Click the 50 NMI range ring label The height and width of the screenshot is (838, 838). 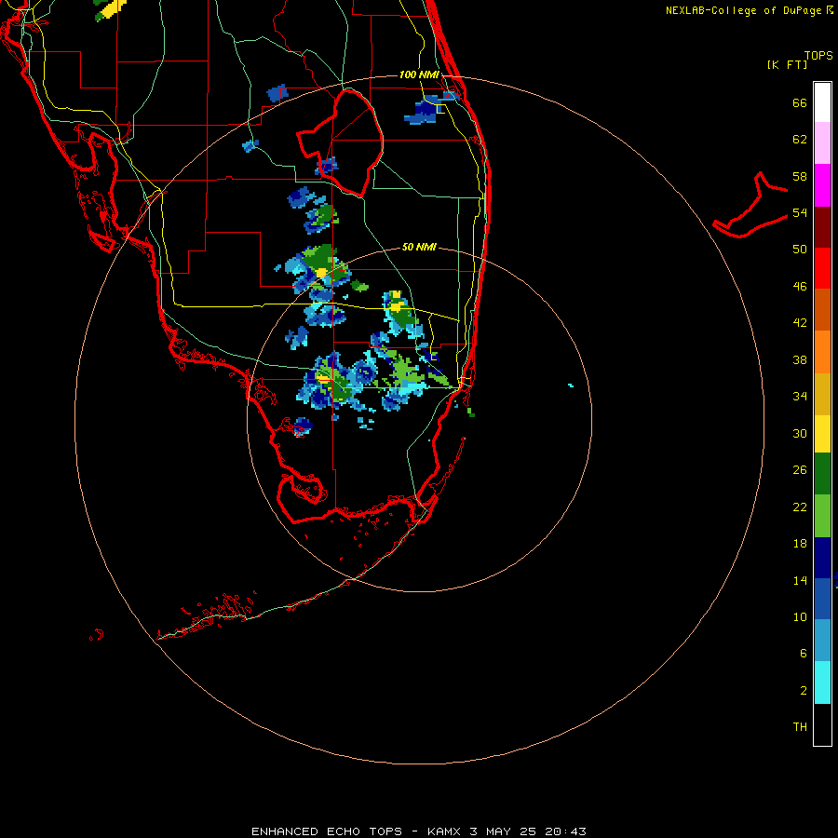pos(419,247)
